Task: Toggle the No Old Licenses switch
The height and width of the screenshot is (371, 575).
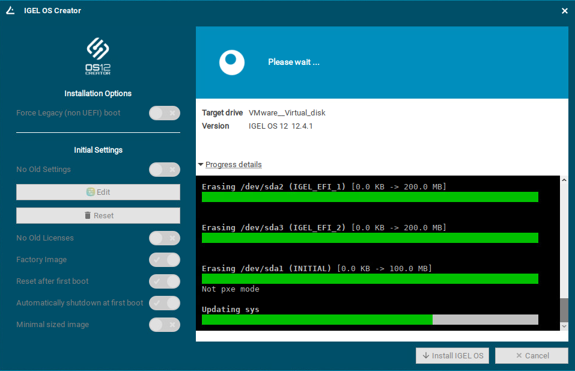Action: coord(164,238)
